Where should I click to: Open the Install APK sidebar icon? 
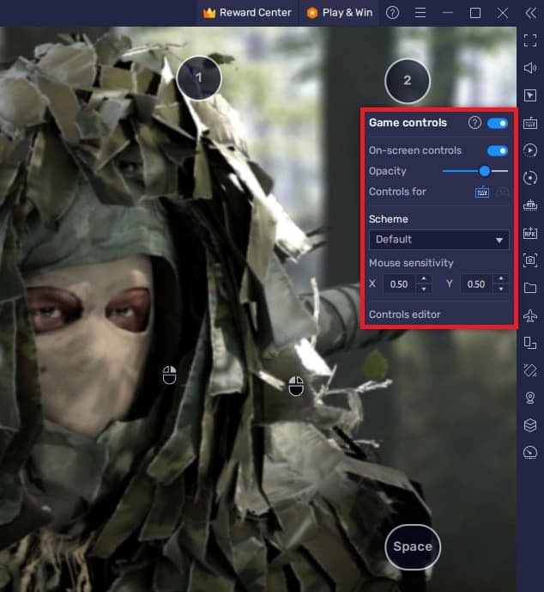click(x=529, y=234)
